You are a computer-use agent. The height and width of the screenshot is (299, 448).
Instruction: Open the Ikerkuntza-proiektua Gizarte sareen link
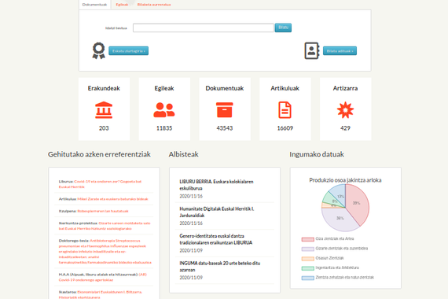coord(105,226)
